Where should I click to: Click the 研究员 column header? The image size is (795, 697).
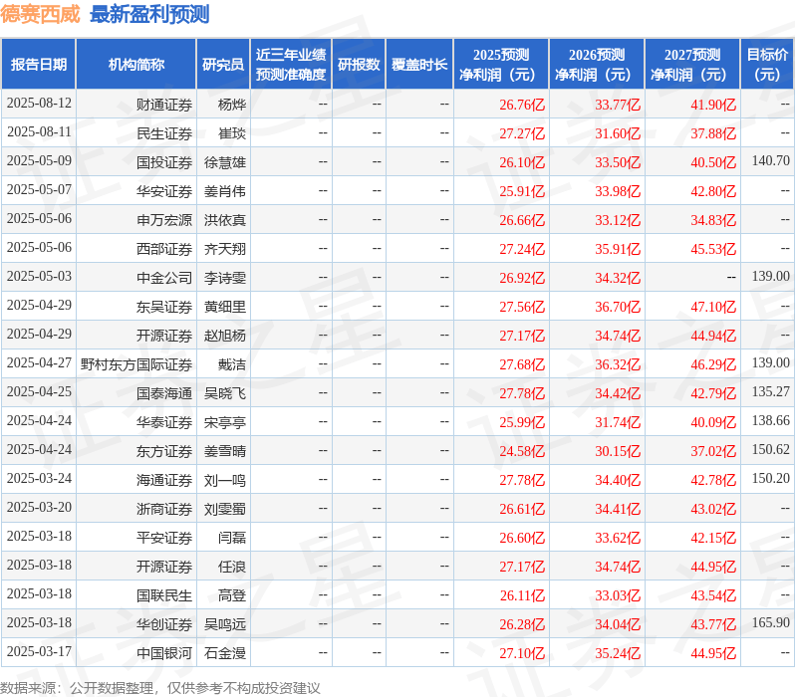(222, 65)
